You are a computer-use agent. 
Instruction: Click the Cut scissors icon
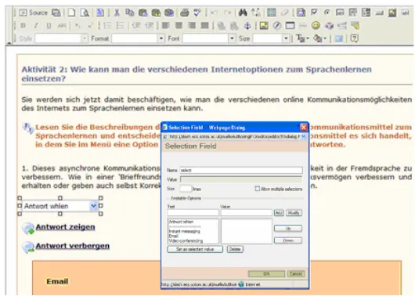[117, 13]
